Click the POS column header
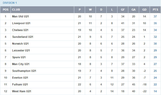Screen dimensions: 161x95 click(x=6, y=10)
